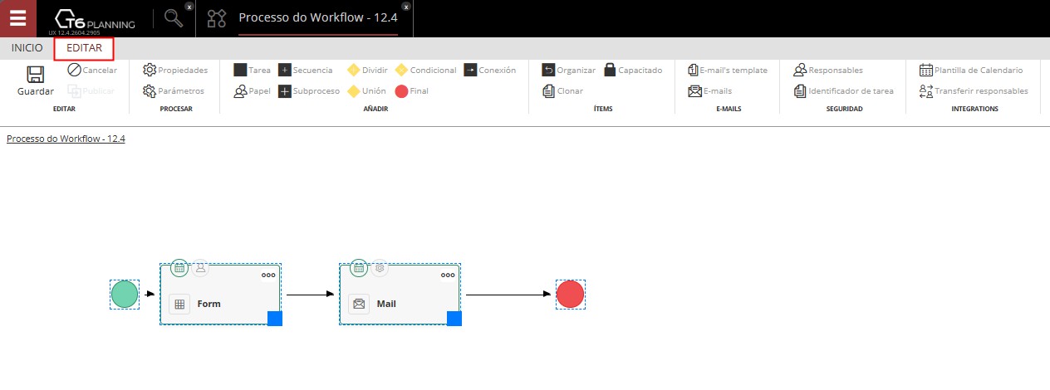Click the Guardar save button
This screenshot has height=390, width=1050.
point(36,81)
